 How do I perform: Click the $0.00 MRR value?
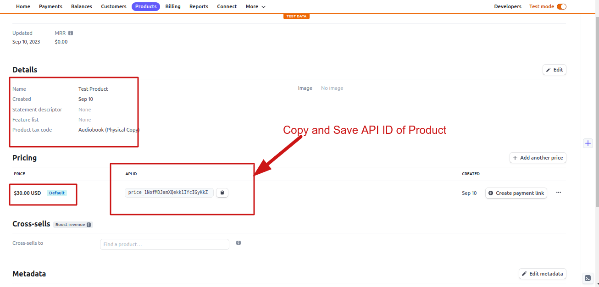click(x=61, y=42)
